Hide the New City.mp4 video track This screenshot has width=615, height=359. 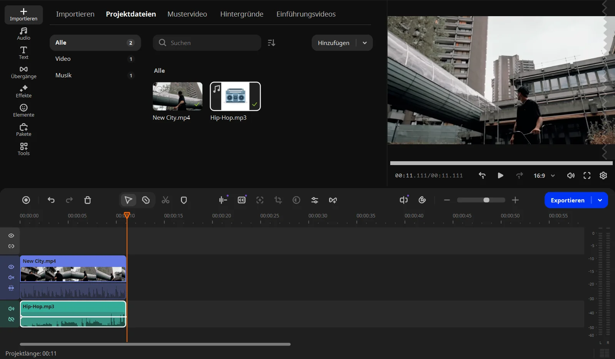coord(11,267)
